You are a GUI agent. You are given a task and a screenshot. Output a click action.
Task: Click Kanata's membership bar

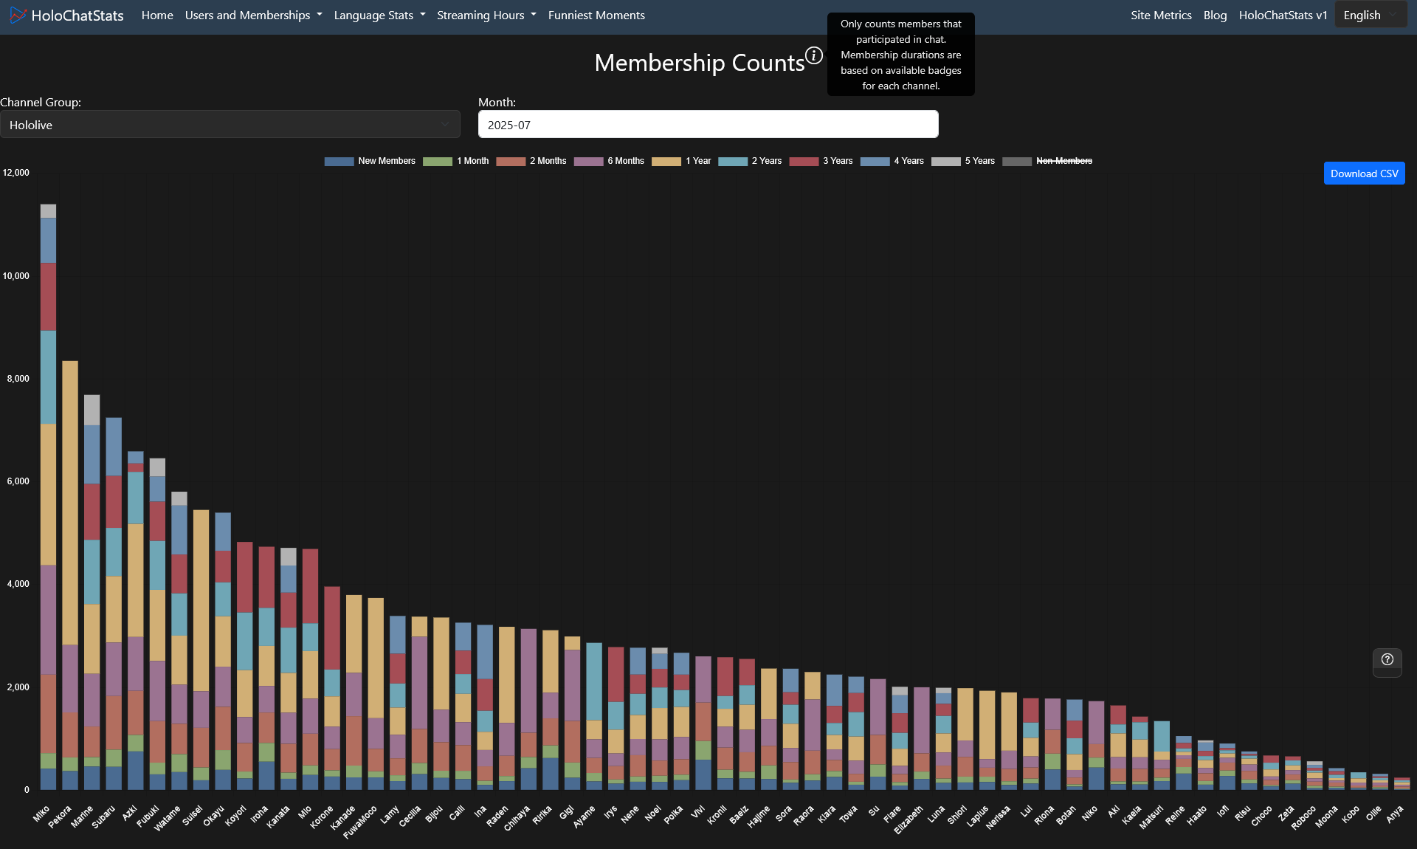pyautogui.click(x=289, y=668)
